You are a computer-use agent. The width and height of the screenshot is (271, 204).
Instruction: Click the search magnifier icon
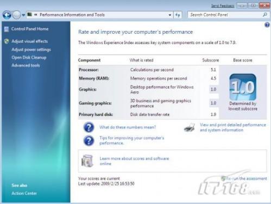(265, 15)
